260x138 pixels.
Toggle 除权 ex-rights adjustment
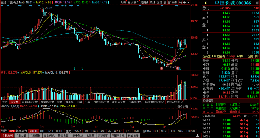coord(159,2)
